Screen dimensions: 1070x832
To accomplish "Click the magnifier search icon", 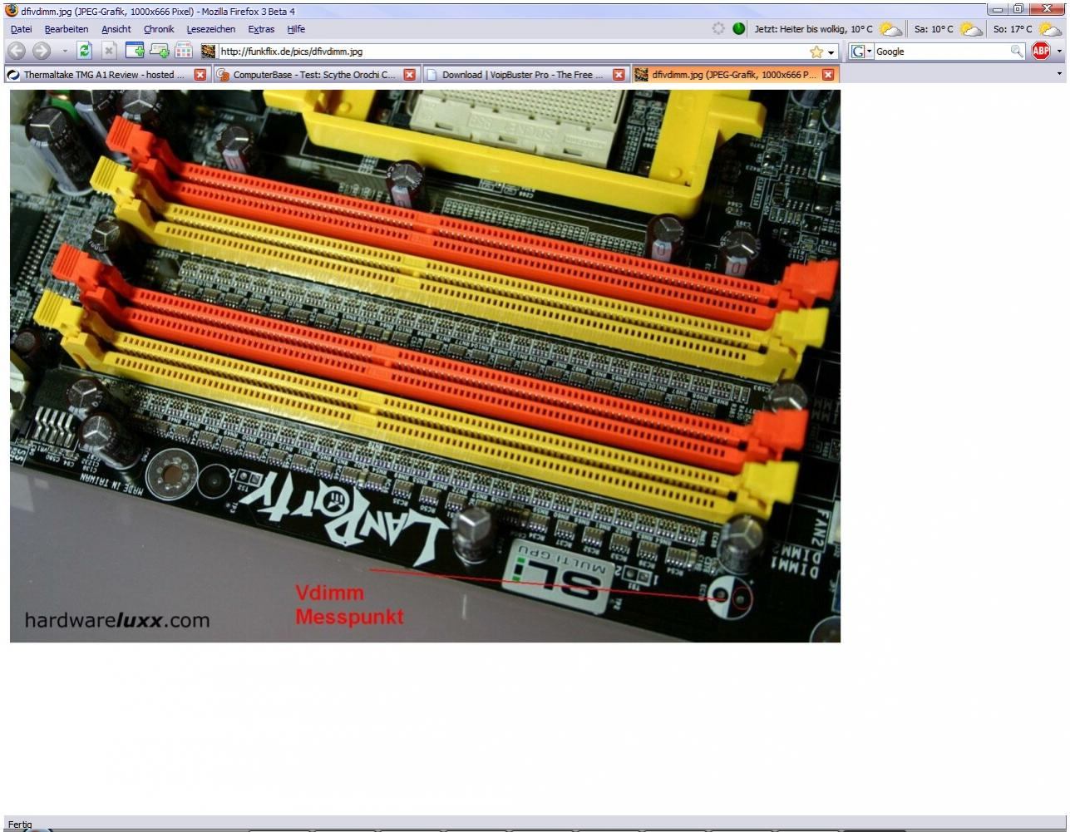I will click(1017, 52).
